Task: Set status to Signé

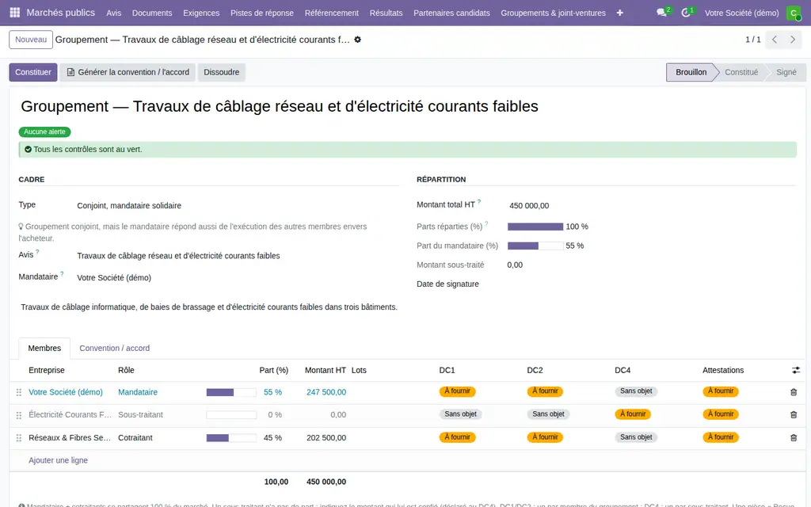Action: click(786, 72)
